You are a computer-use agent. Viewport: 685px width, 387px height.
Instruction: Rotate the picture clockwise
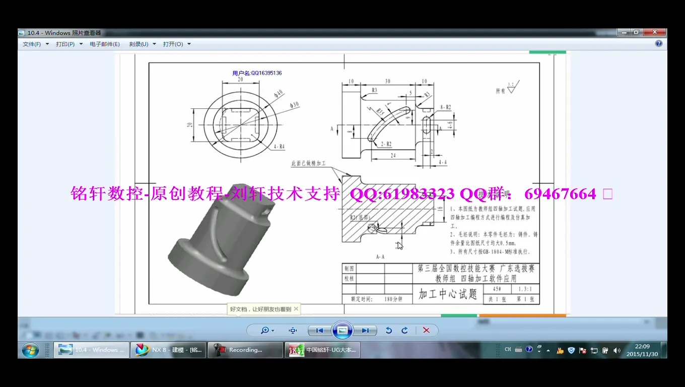point(404,330)
